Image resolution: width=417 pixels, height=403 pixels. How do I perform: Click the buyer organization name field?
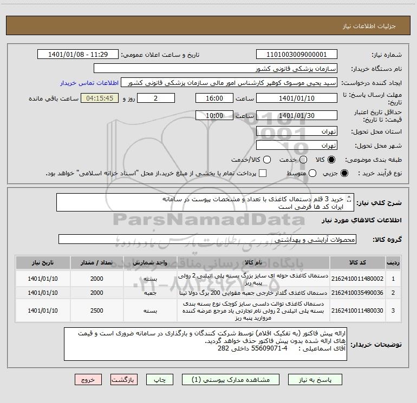(216, 69)
